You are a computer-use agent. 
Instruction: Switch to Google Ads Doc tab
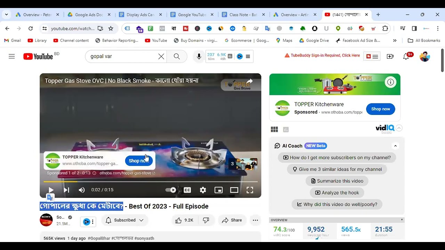[89, 15]
